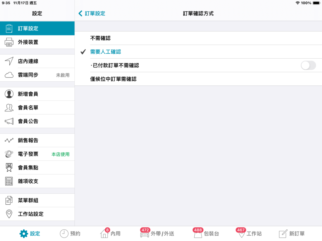Screen dimensions: 322x241
Task: Choose 僅候位中訂單需確認 option
Action: click(110, 79)
